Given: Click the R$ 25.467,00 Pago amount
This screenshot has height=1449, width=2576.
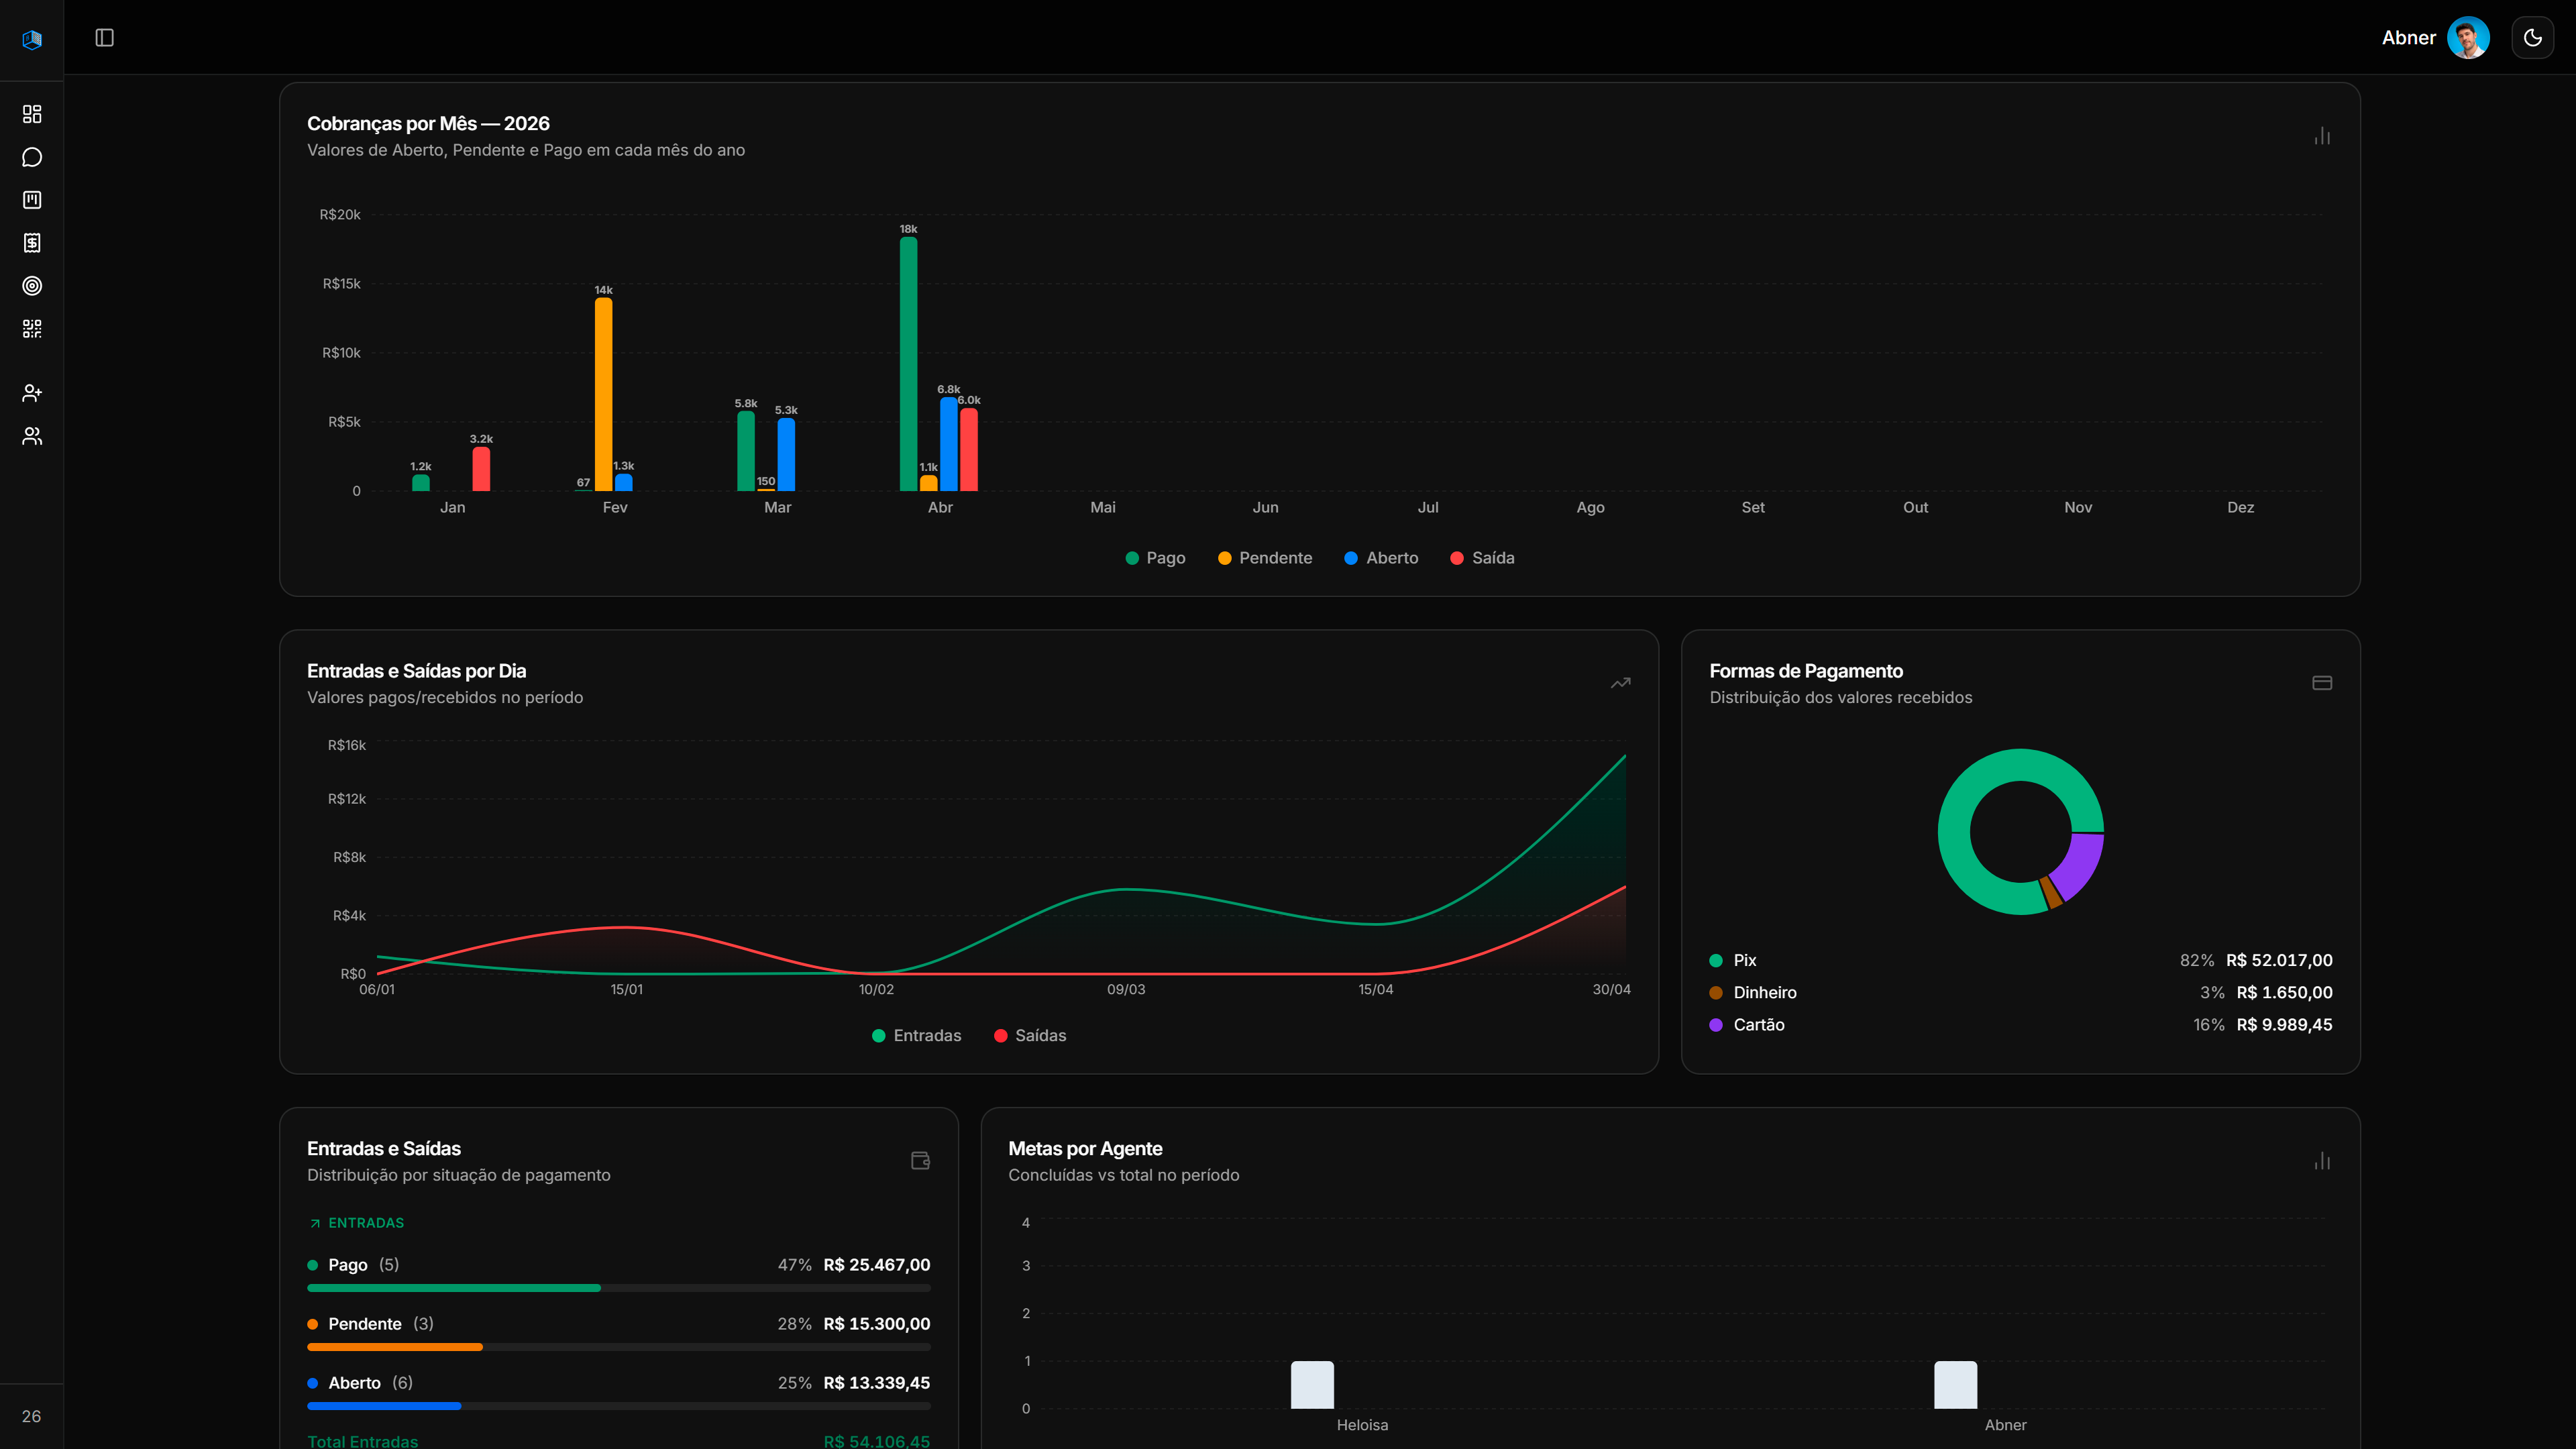Looking at the screenshot, I should click(x=876, y=1265).
